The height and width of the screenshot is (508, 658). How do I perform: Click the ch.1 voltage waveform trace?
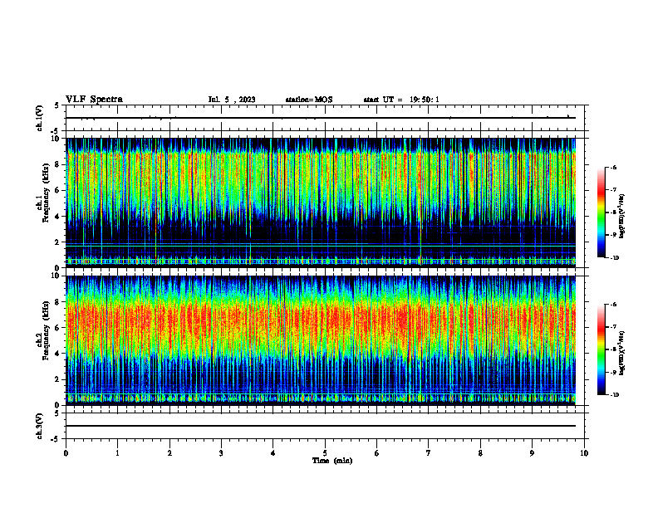point(321,118)
